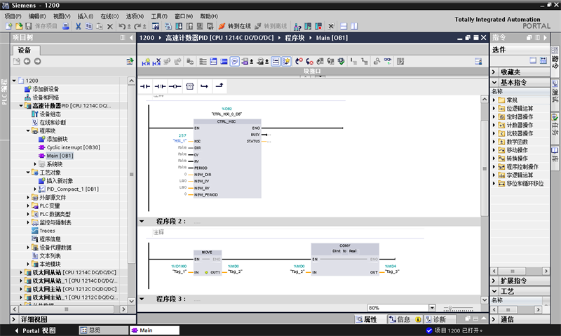
Task: Expand 详细视图 detail view panel
Action: pyautogui.click(x=13, y=319)
